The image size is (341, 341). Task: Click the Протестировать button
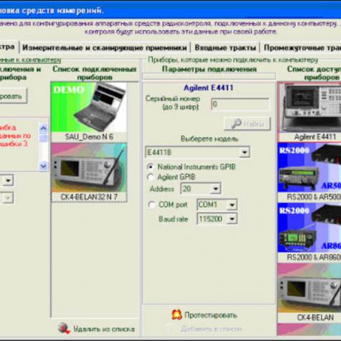tap(205, 315)
